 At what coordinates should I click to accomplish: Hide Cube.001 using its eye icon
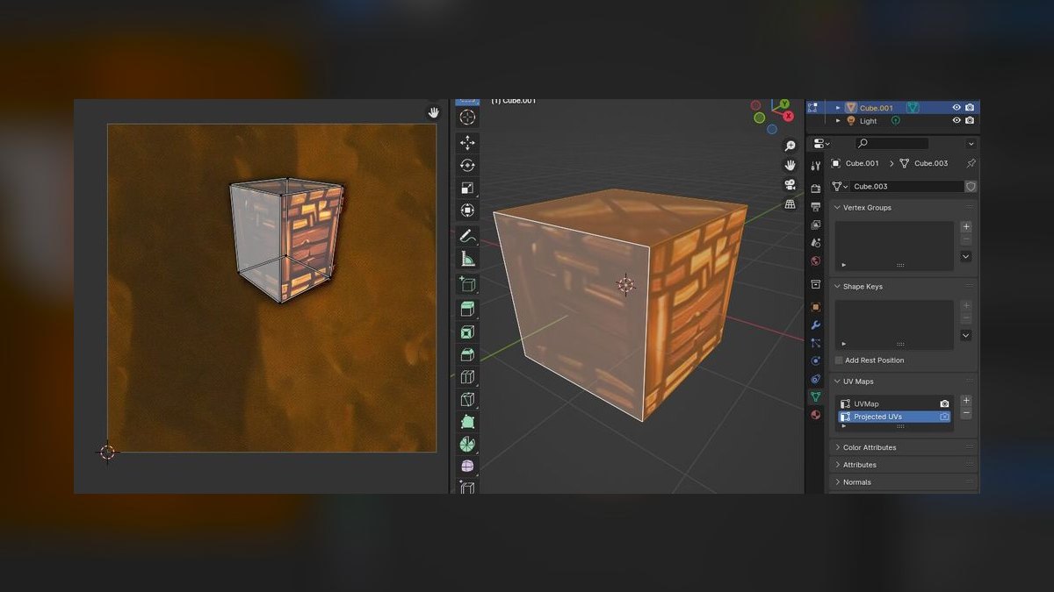957,108
